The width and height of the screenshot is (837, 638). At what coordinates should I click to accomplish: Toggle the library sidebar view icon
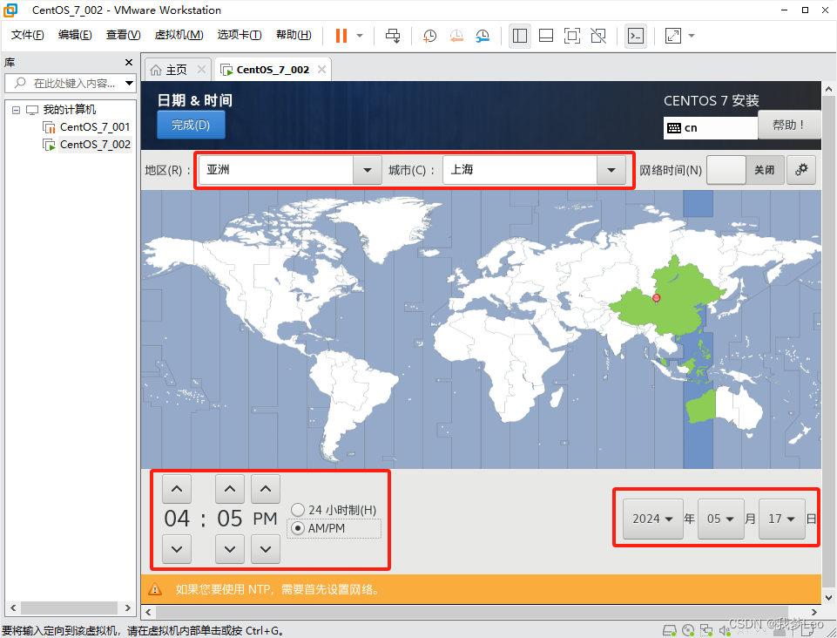(x=519, y=36)
